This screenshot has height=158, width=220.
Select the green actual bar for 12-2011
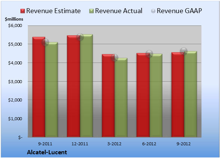tap(86, 86)
